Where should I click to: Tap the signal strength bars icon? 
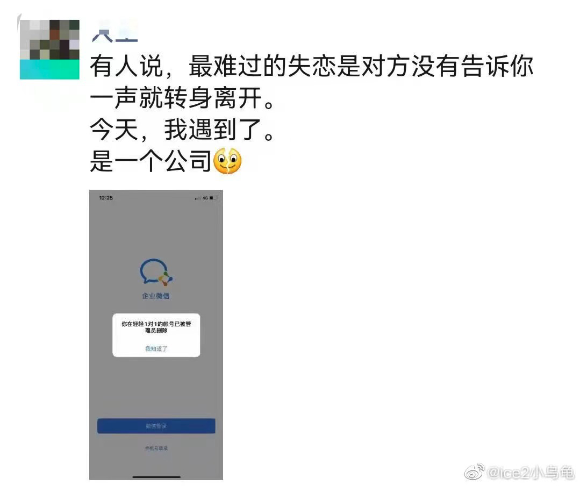tap(198, 198)
